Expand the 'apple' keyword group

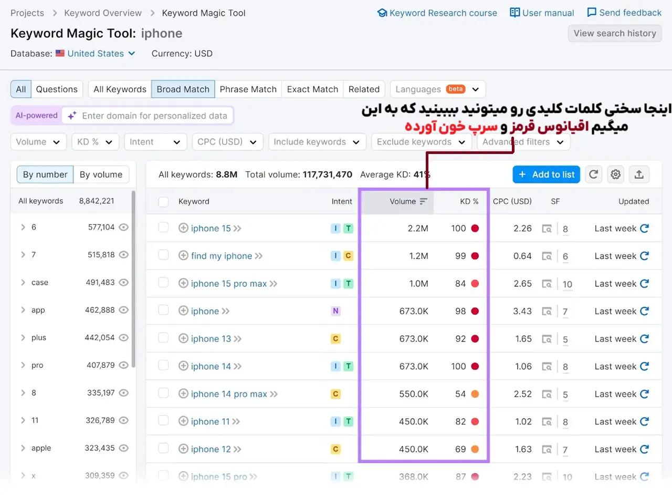pyautogui.click(x=22, y=448)
